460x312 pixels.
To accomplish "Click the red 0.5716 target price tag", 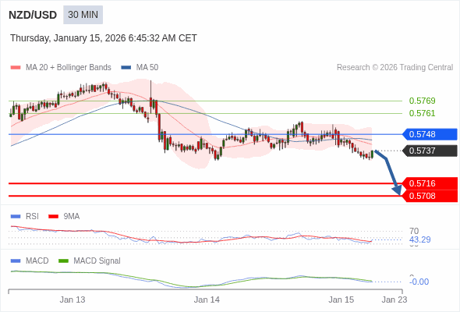I will click(430, 183).
